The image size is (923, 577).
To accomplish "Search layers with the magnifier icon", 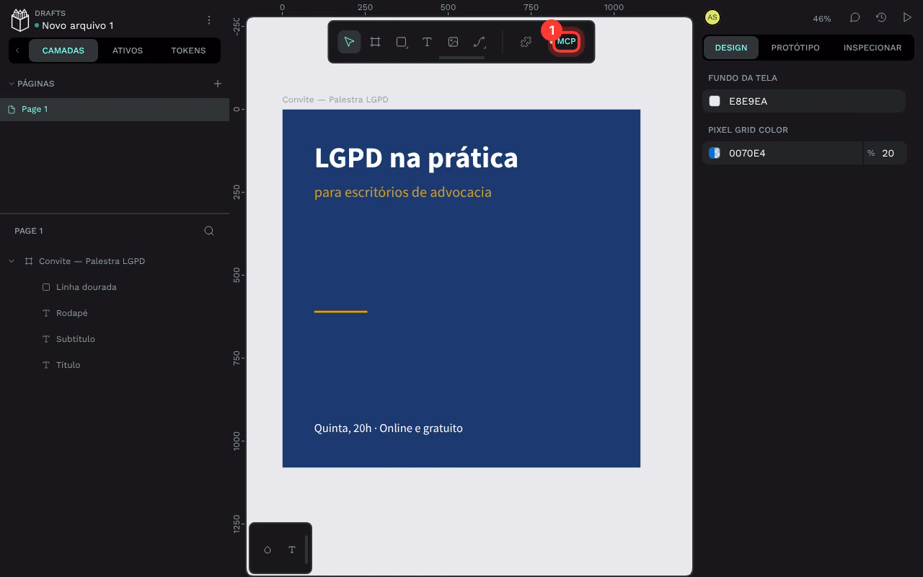I will pyautogui.click(x=209, y=231).
